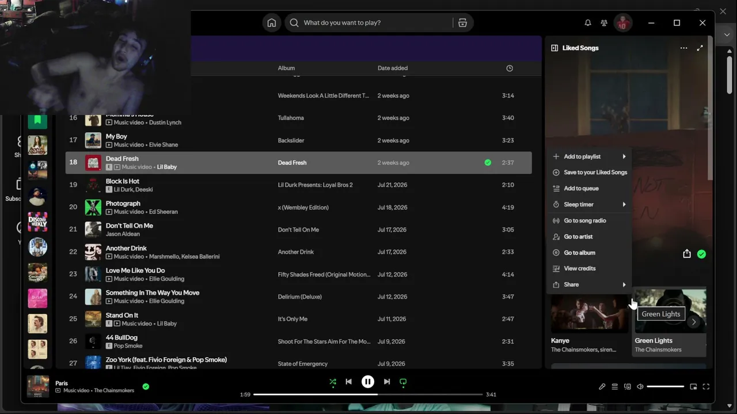737x414 pixels.
Task: Skip to the next track
Action: click(387, 382)
